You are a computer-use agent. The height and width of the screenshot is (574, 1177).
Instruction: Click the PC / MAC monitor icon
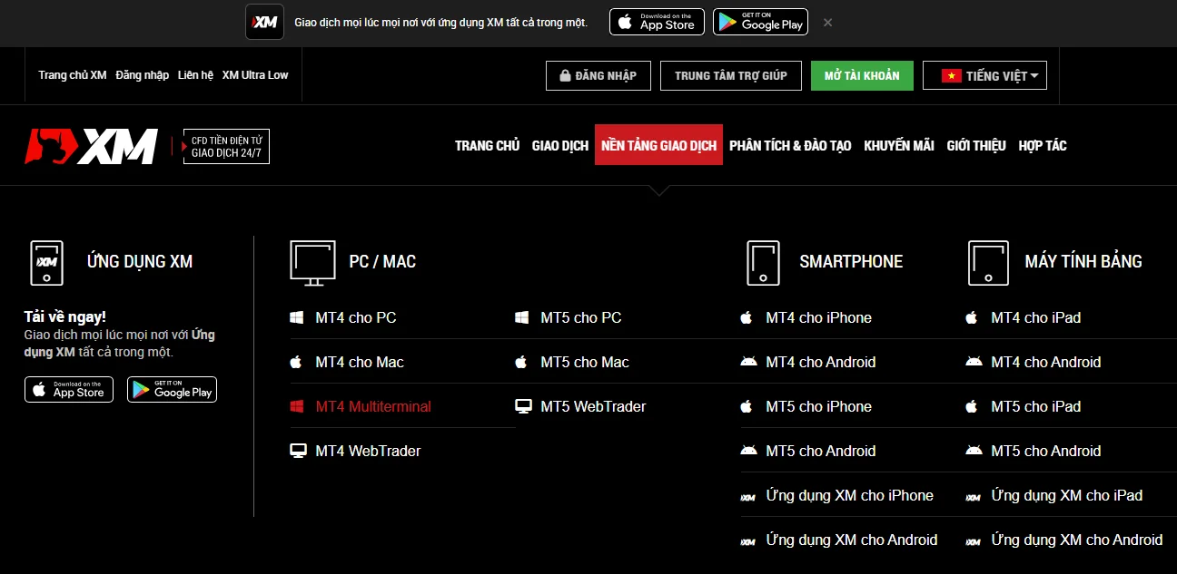(313, 263)
